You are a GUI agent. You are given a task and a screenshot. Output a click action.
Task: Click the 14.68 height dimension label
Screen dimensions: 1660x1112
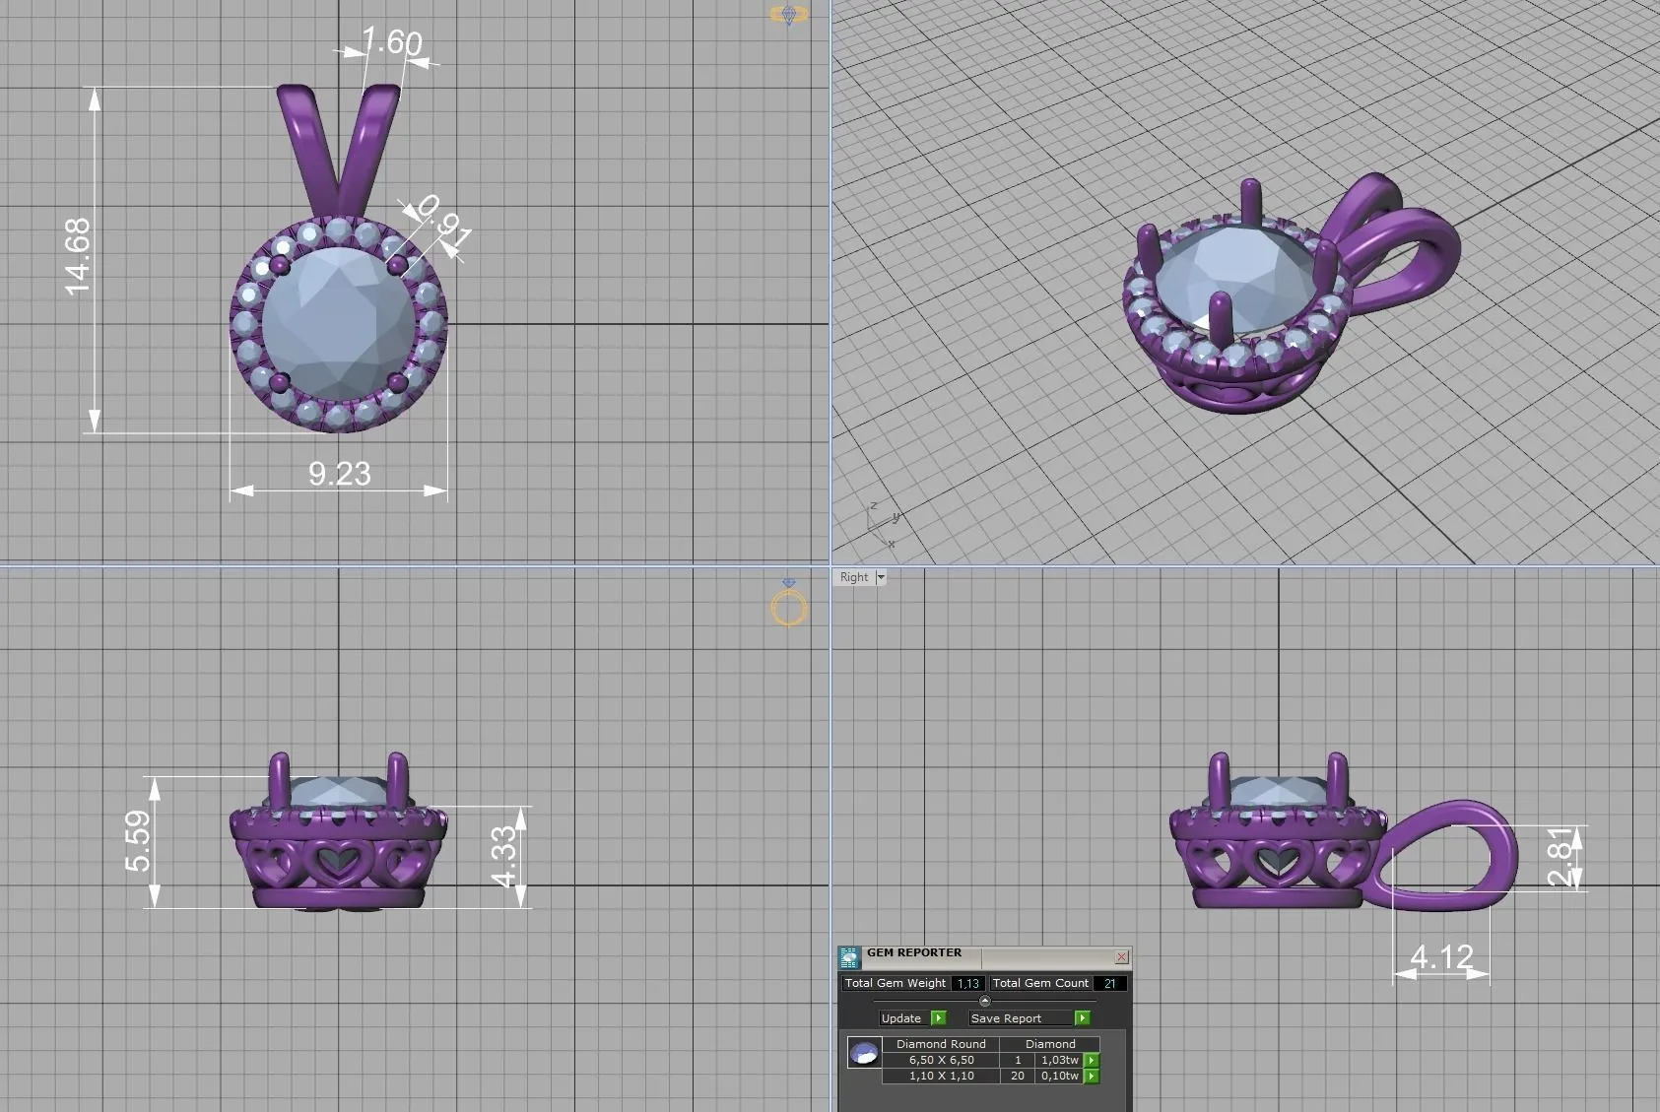pos(77,256)
